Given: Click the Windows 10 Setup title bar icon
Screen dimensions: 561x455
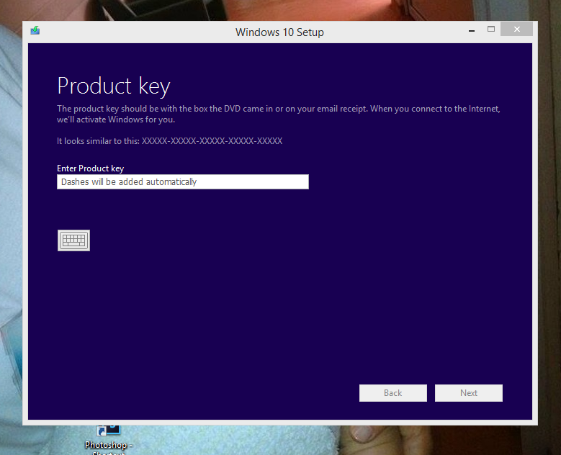Looking at the screenshot, I should [x=35, y=30].
